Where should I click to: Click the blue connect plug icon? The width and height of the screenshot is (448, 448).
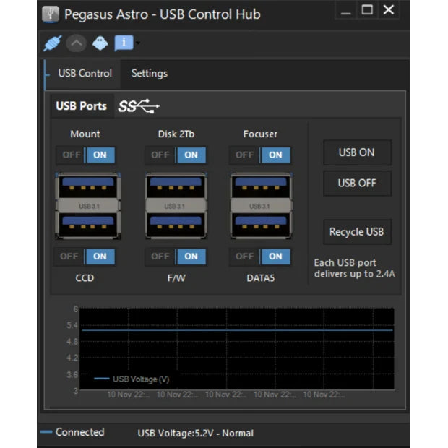point(53,43)
